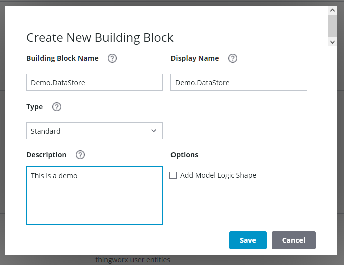The height and width of the screenshot is (265, 344).
Task: Click into the Display Name text field
Action: (x=239, y=83)
